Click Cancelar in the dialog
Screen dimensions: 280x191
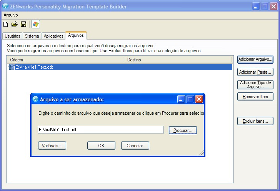click(135, 146)
